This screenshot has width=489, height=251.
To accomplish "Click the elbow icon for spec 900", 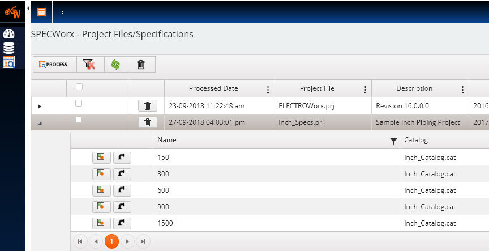I will [x=122, y=207].
